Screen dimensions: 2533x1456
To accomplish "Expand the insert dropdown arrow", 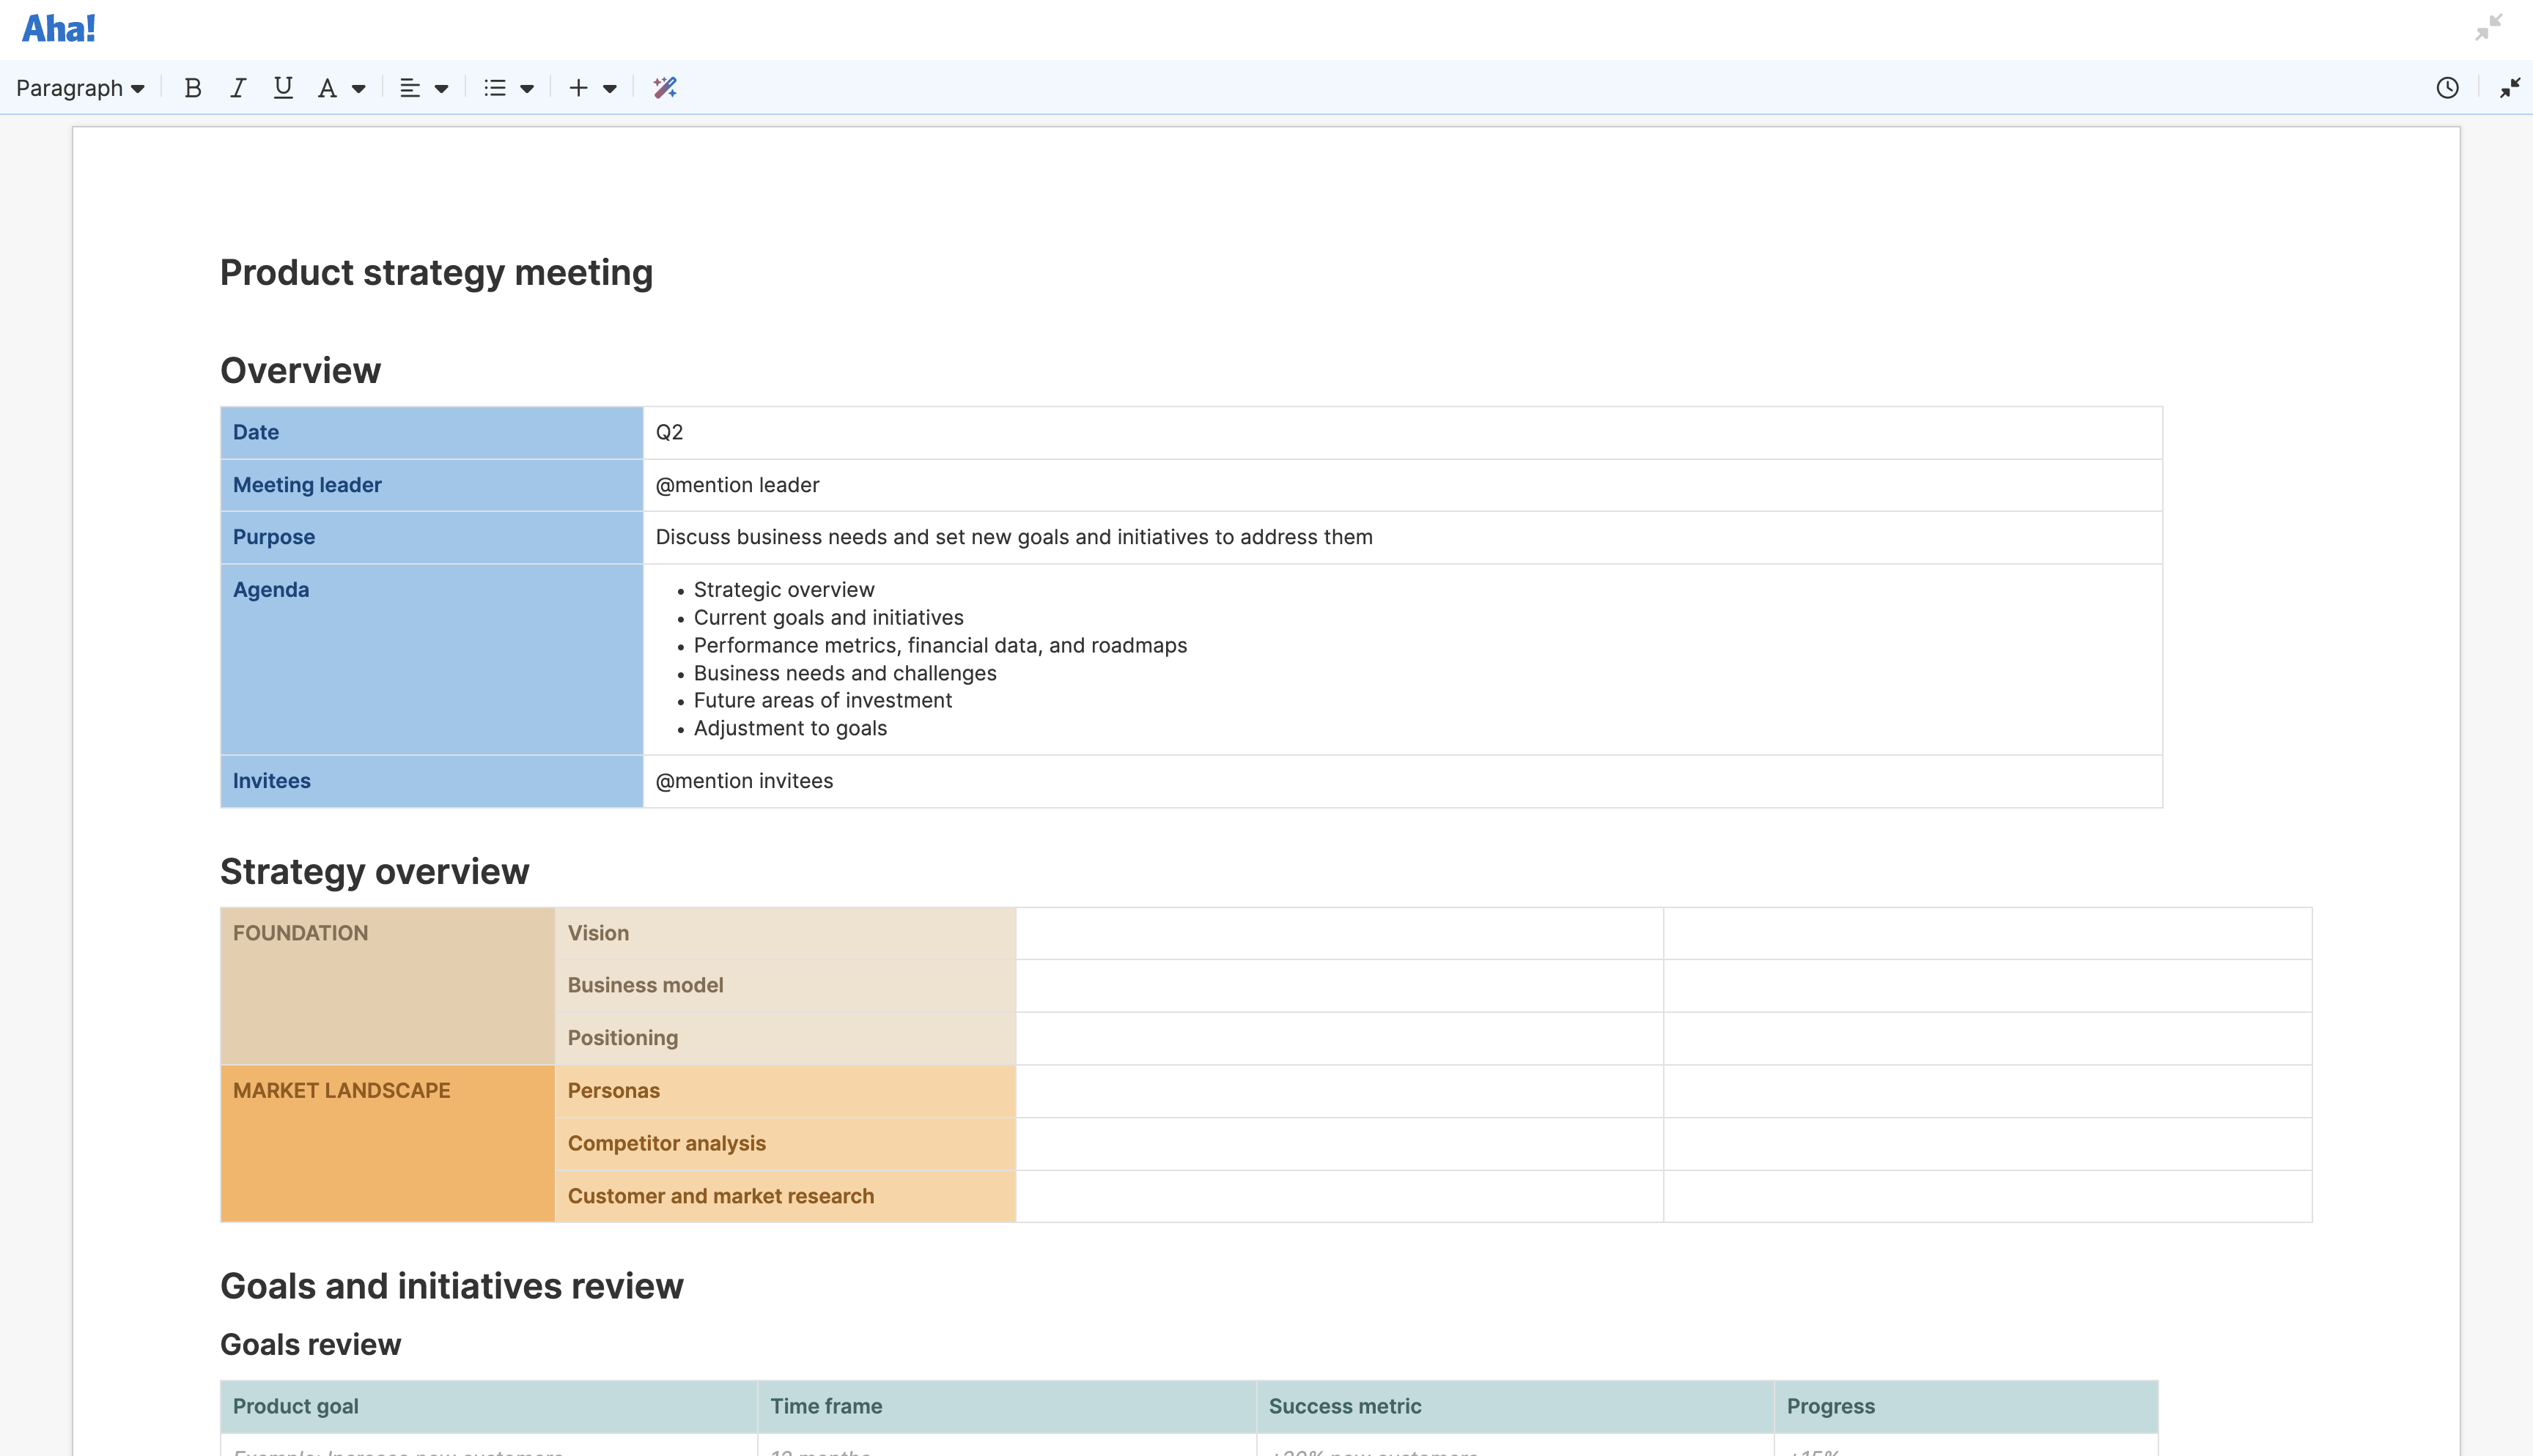I will (x=611, y=89).
